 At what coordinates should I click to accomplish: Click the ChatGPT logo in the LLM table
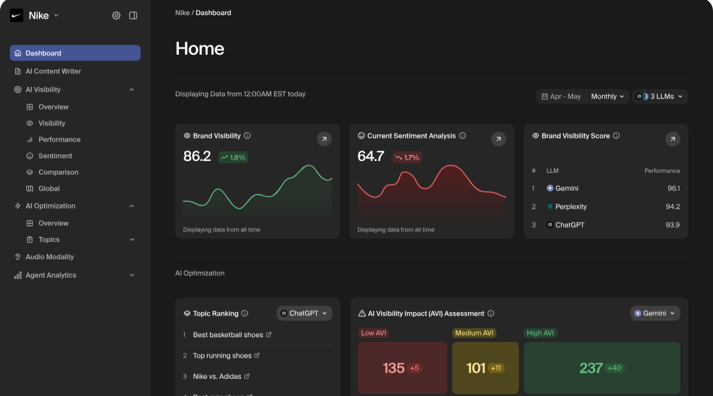[x=550, y=224]
